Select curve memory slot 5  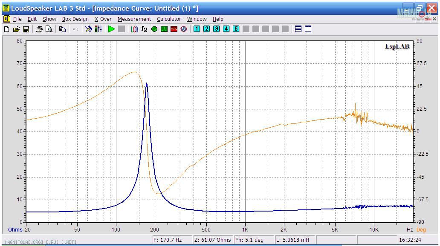[x=236, y=29]
